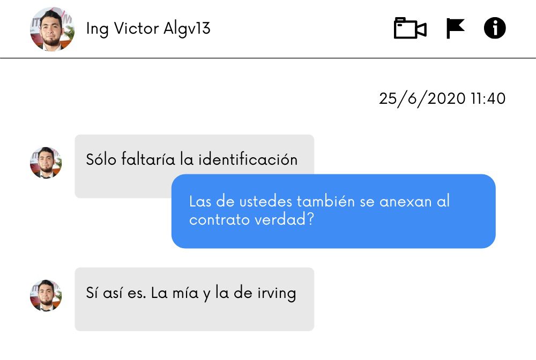Select the blue "Las de ustedes también" bubble
The height and width of the screenshot is (360, 536).
coord(333,211)
